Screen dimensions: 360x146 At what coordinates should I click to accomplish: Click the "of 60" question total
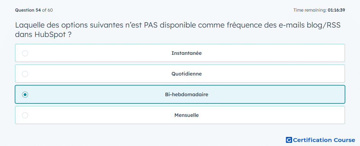click(x=48, y=10)
